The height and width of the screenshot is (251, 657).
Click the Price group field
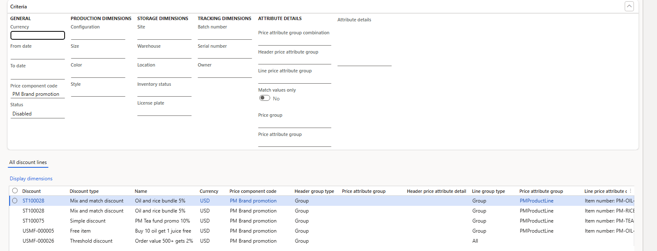point(295,123)
